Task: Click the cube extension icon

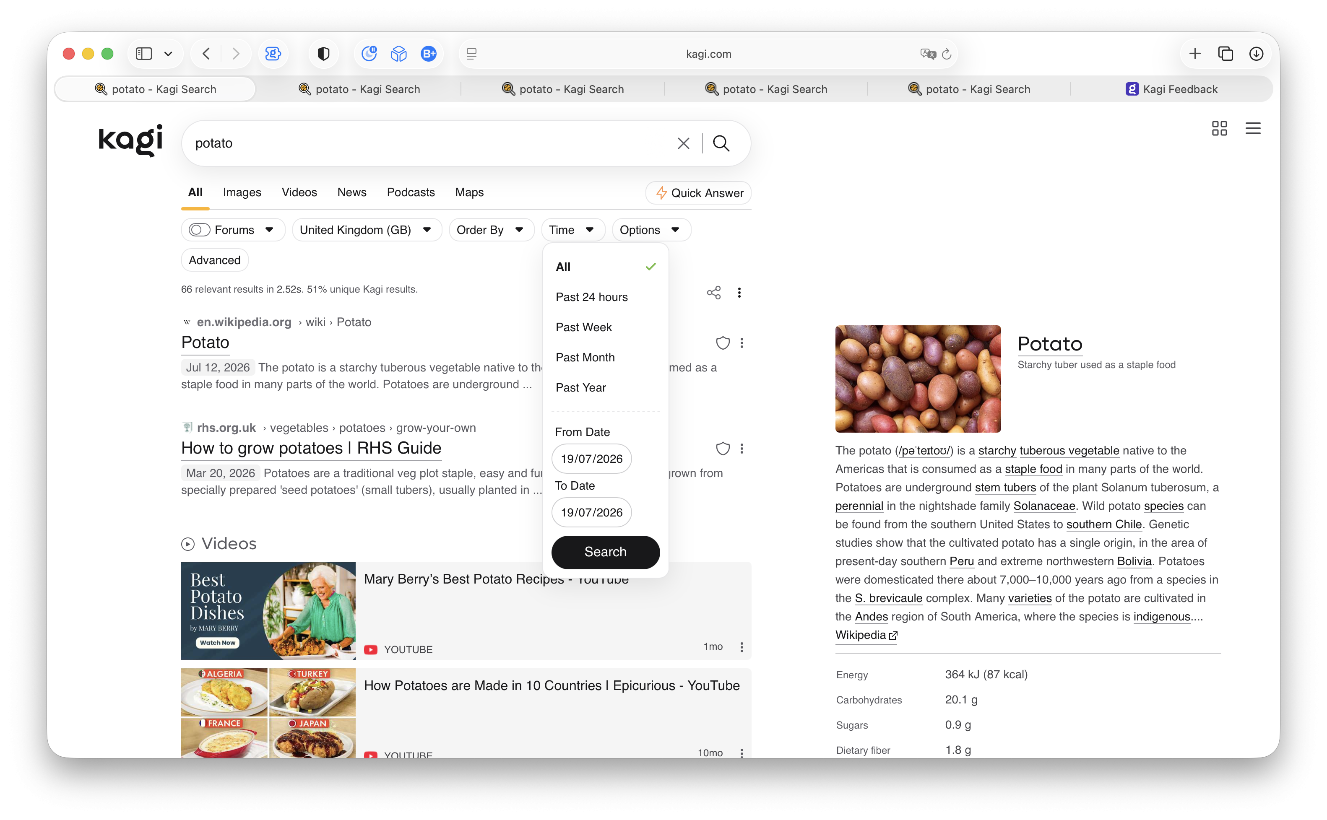Action: point(399,54)
